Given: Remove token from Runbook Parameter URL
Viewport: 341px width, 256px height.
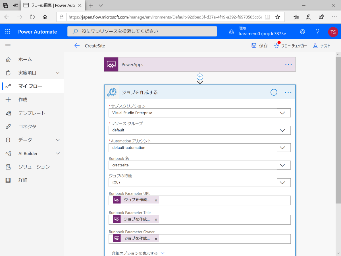Looking at the screenshot, I should (x=156, y=200).
